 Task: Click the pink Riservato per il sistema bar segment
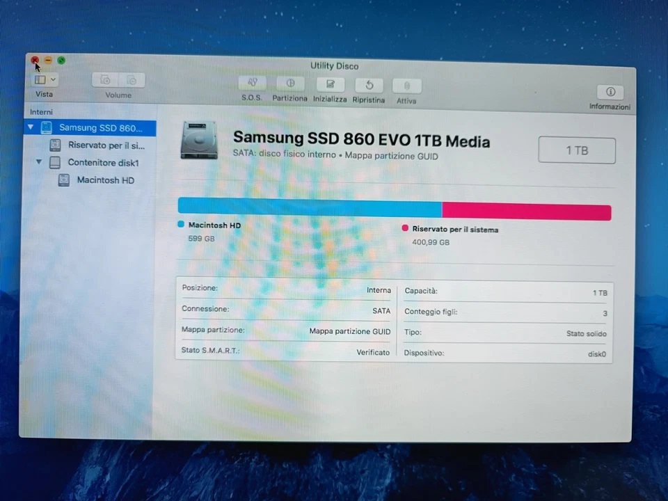pyautogui.click(x=526, y=209)
